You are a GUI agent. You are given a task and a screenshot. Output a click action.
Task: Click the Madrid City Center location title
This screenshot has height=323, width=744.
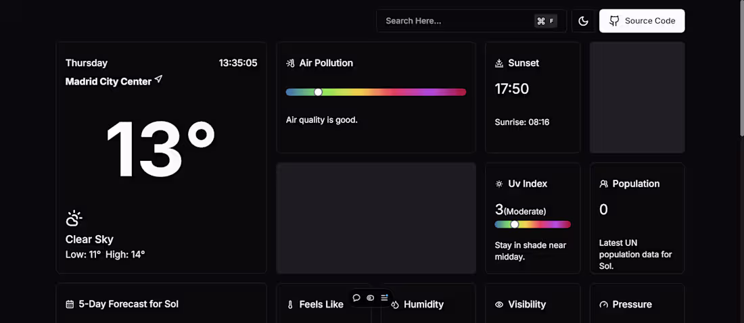point(108,82)
